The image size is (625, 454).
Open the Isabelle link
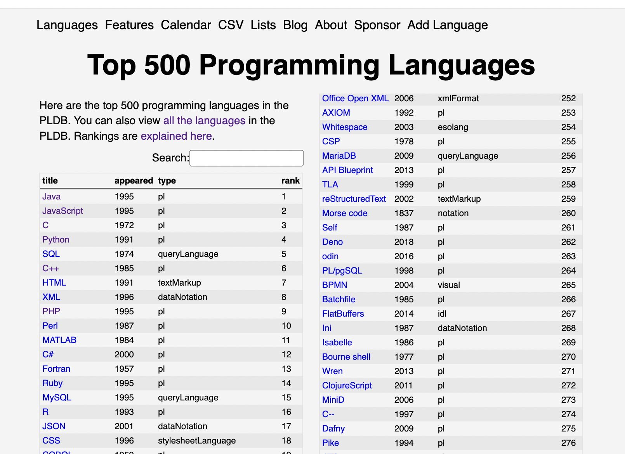tap(337, 343)
